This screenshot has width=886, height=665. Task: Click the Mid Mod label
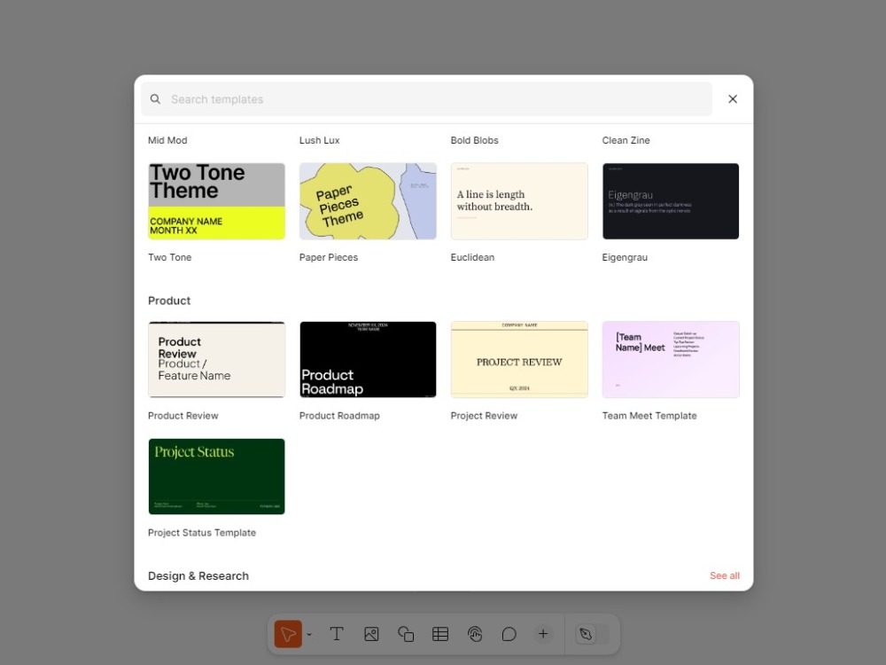pos(167,140)
